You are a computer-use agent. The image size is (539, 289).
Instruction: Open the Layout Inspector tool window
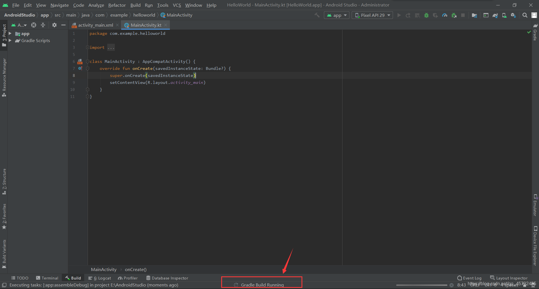tap(509, 278)
